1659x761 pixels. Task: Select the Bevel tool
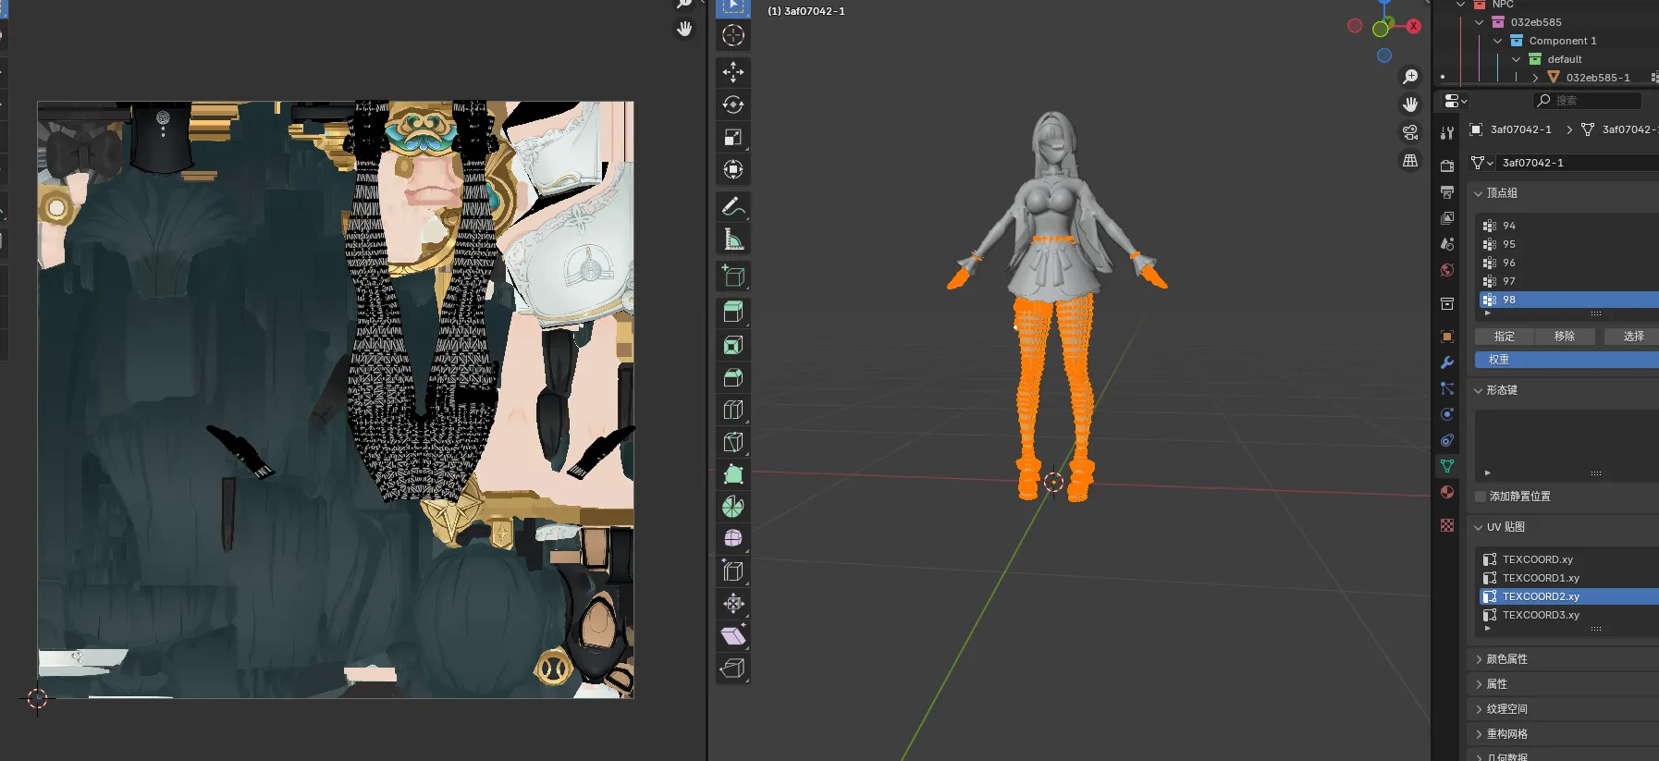point(733,377)
